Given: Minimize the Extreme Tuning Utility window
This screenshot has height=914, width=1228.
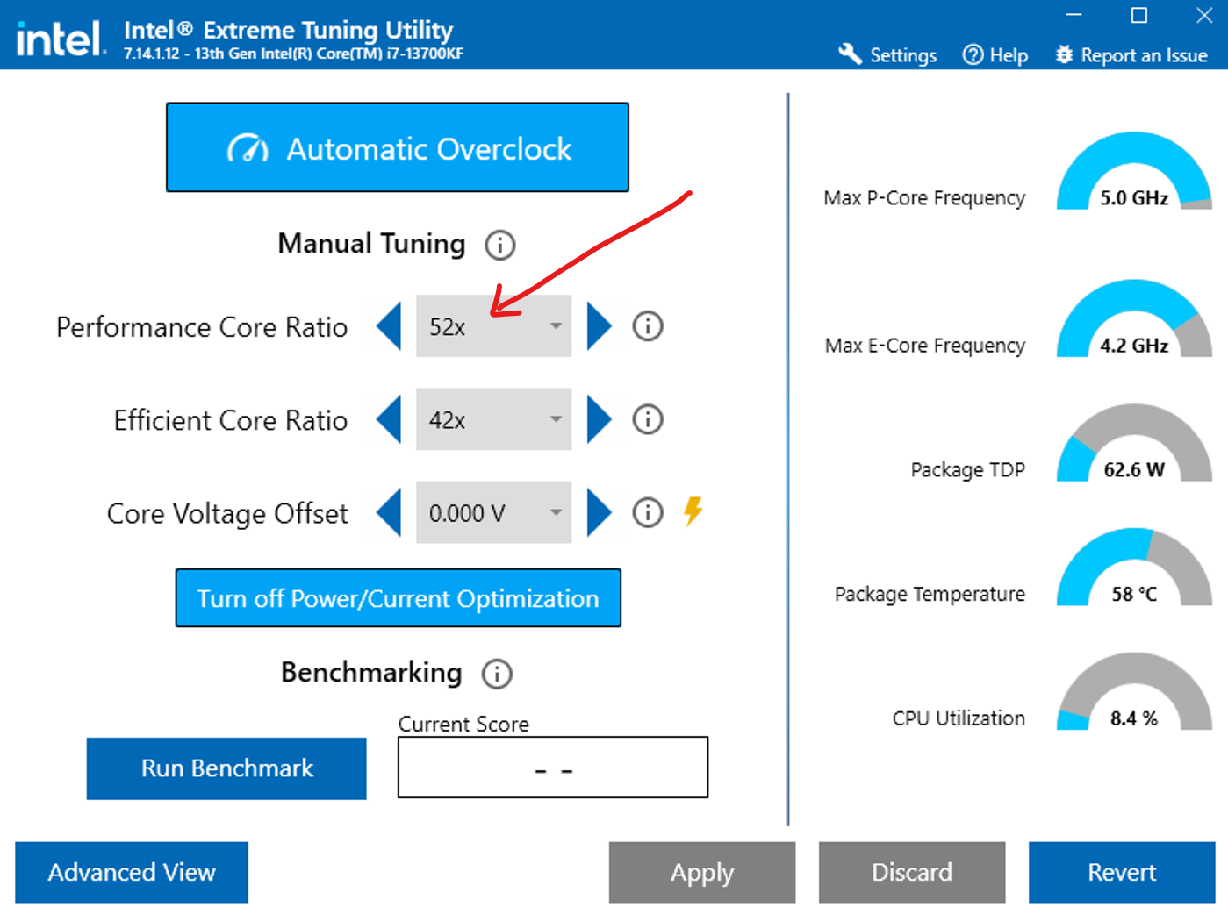Looking at the screenshot, I should (x=1074, y=15).
